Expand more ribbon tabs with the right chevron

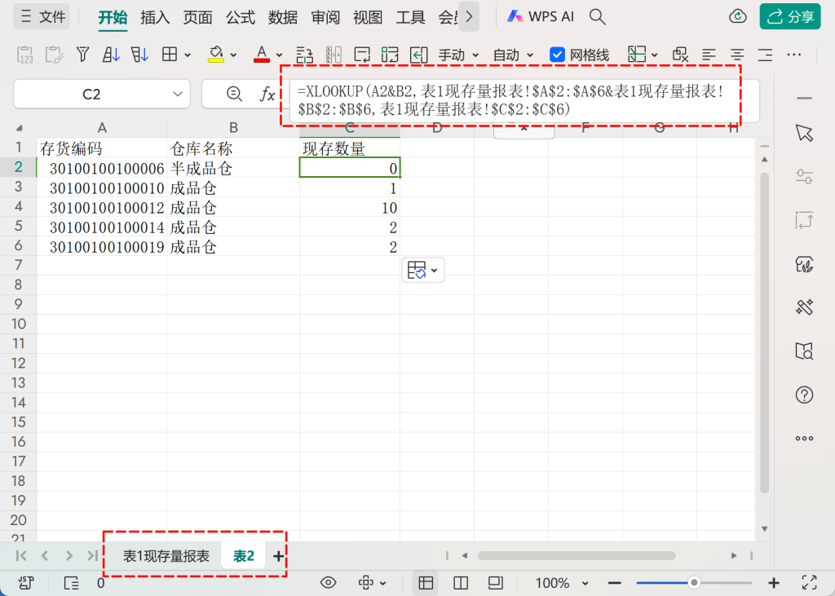(469, 17)
